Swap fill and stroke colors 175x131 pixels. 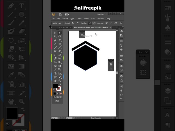click(60, 84)
